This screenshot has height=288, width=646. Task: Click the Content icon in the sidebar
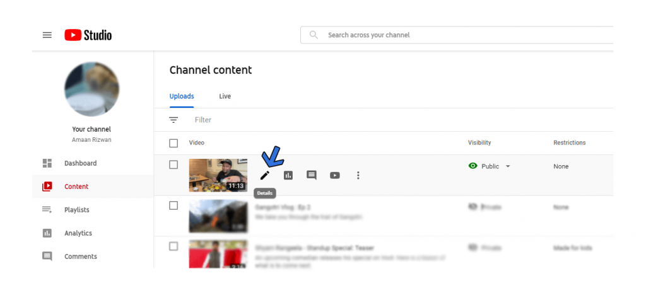pyautogui.click(x=47, y=187)
